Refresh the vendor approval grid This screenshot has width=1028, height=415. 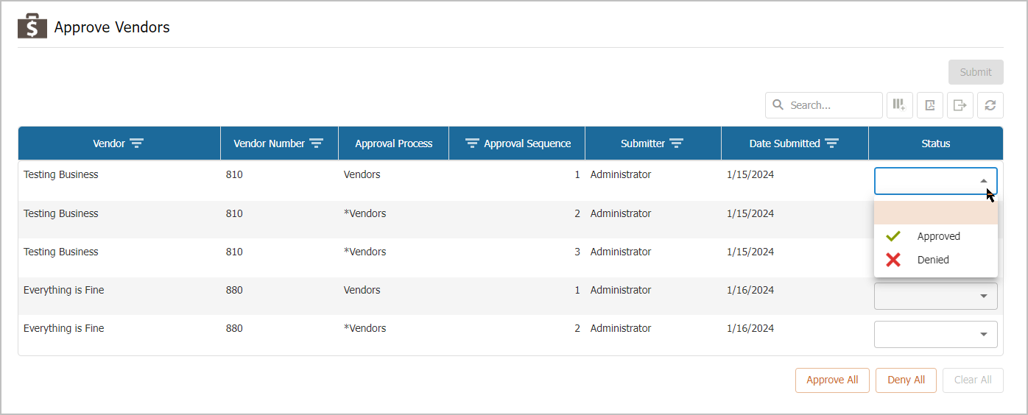pos(990,105)
